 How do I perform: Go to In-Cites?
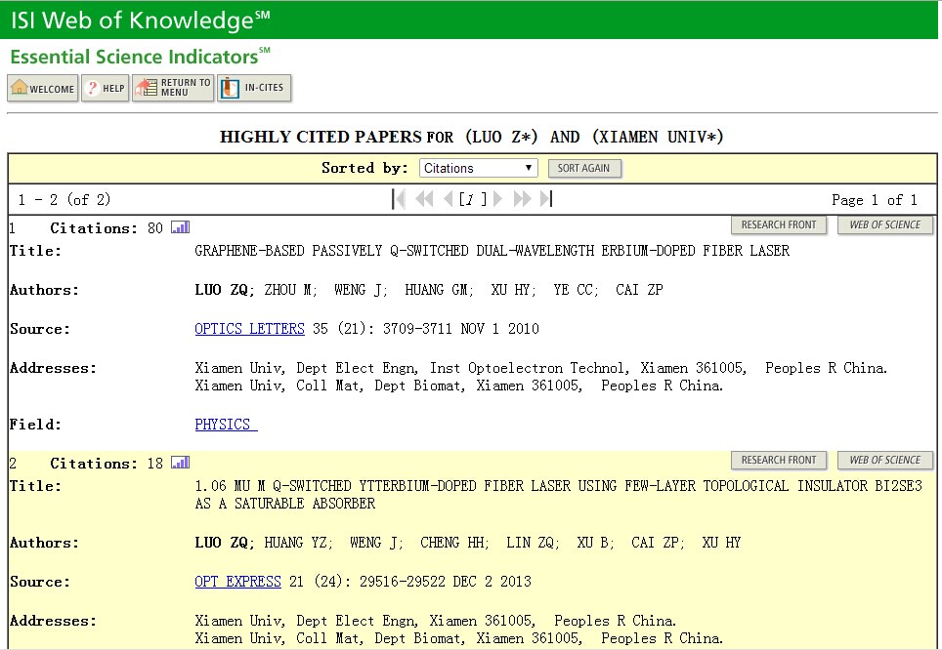254,89
